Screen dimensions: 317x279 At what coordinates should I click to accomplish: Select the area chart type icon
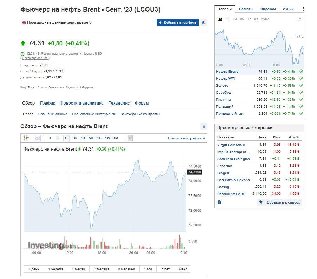click(x=37, y=138)
